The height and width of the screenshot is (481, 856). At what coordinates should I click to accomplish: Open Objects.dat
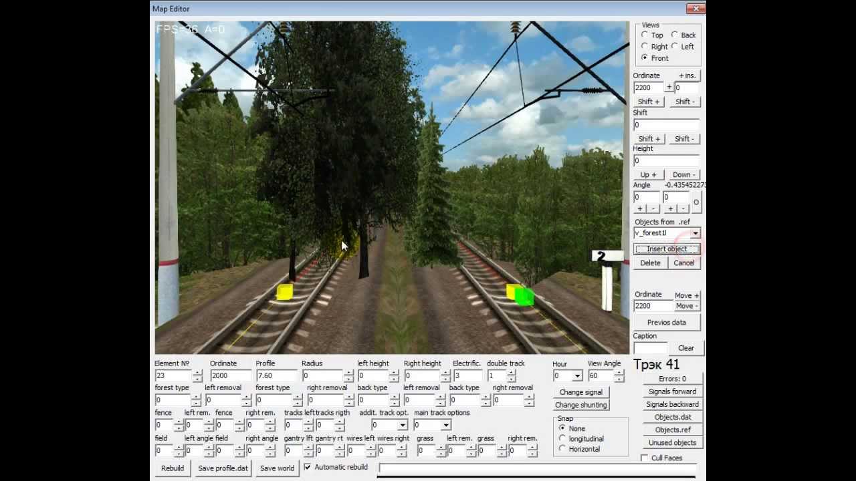(x=673, y=417)
